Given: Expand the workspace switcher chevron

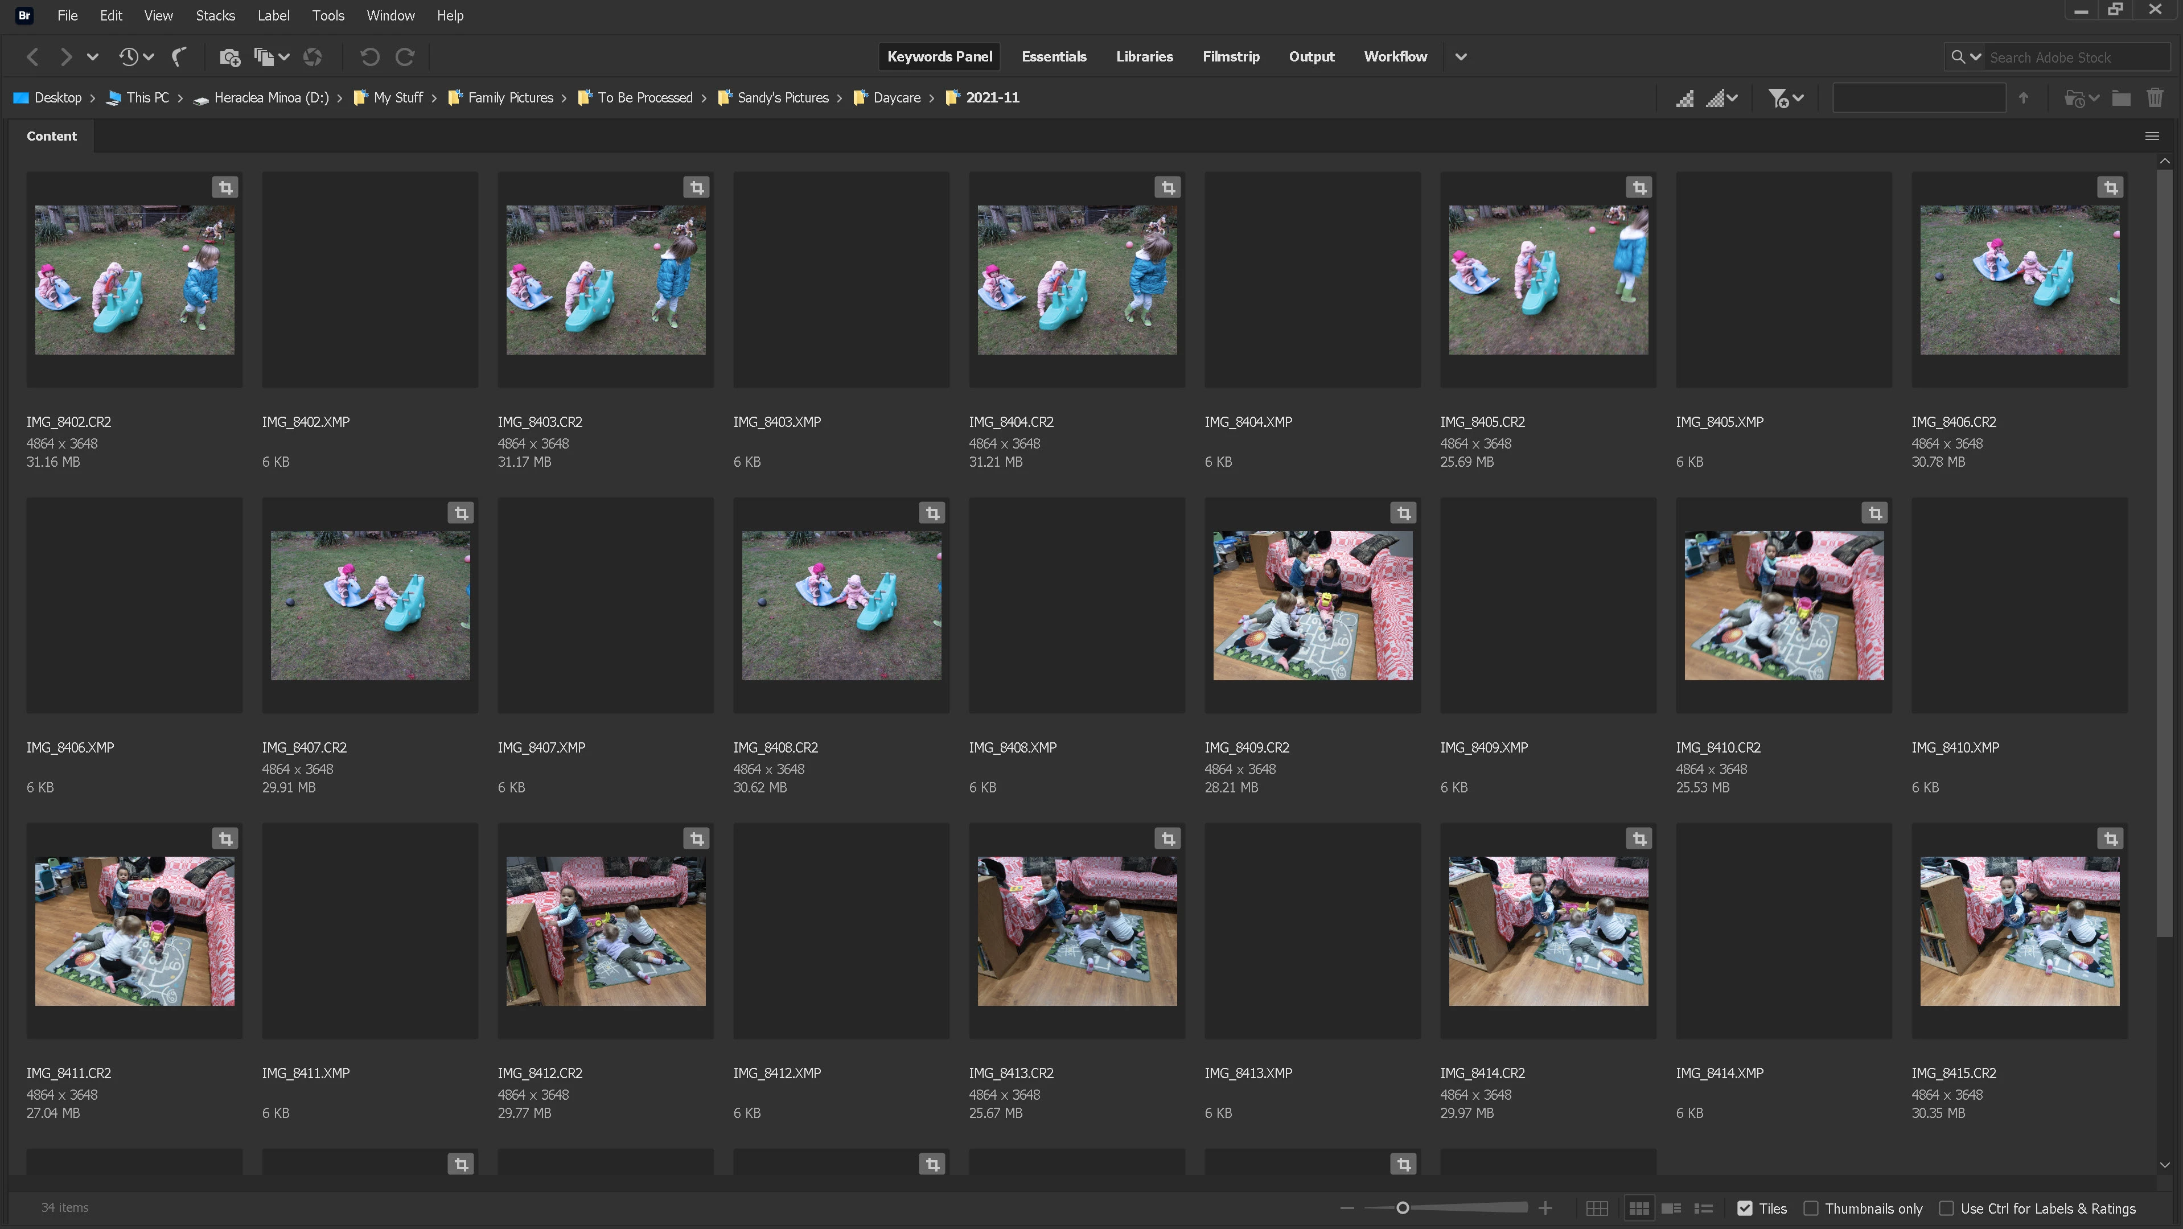Looking at the screenshot, I should (x=1461, y=57).
